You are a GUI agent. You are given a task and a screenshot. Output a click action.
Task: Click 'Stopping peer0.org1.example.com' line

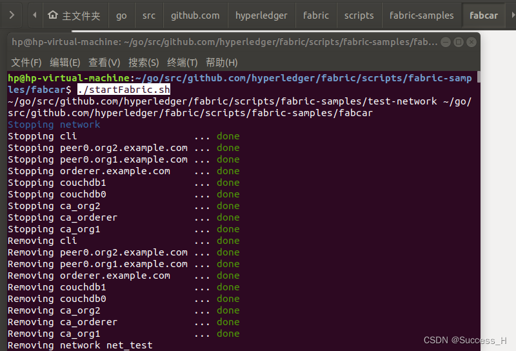(124, 159)
